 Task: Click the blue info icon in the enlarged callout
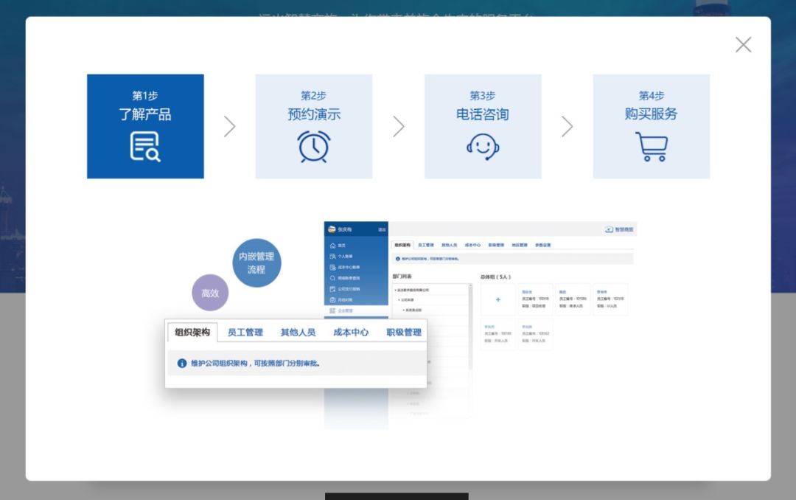[x=182, y=364]
